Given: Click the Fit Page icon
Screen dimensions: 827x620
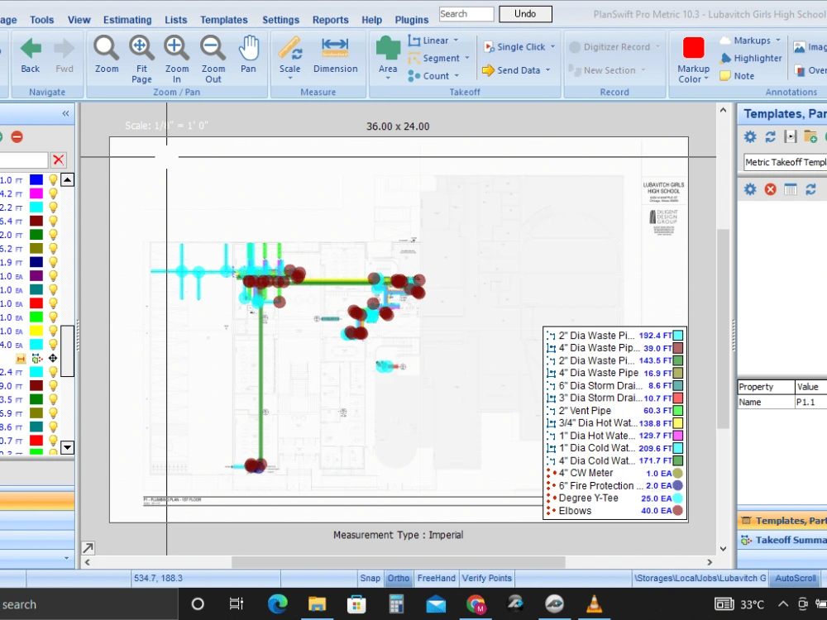Looking at the screenshot, I should (x=141, y=48).
